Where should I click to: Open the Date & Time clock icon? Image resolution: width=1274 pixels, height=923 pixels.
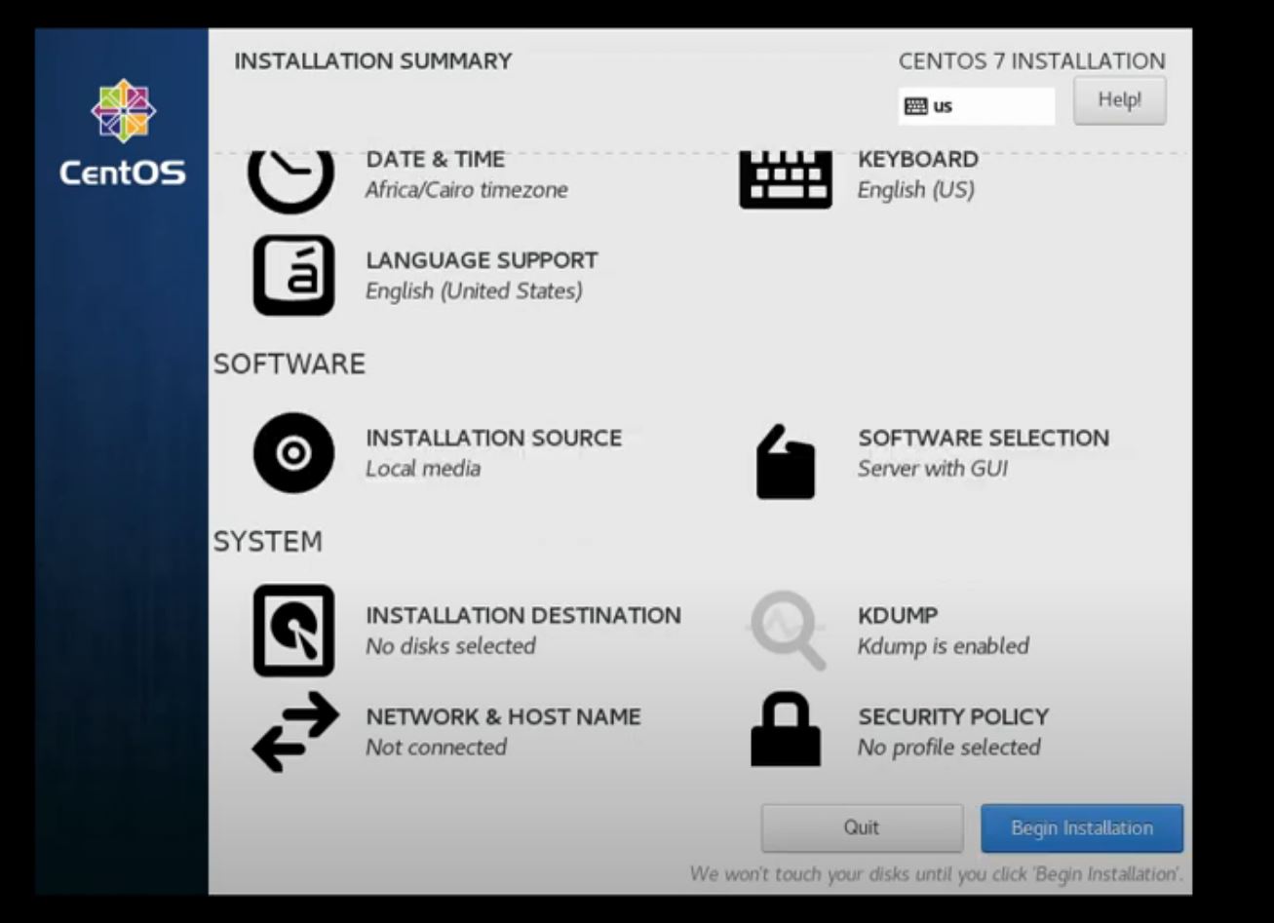point(291,181)
